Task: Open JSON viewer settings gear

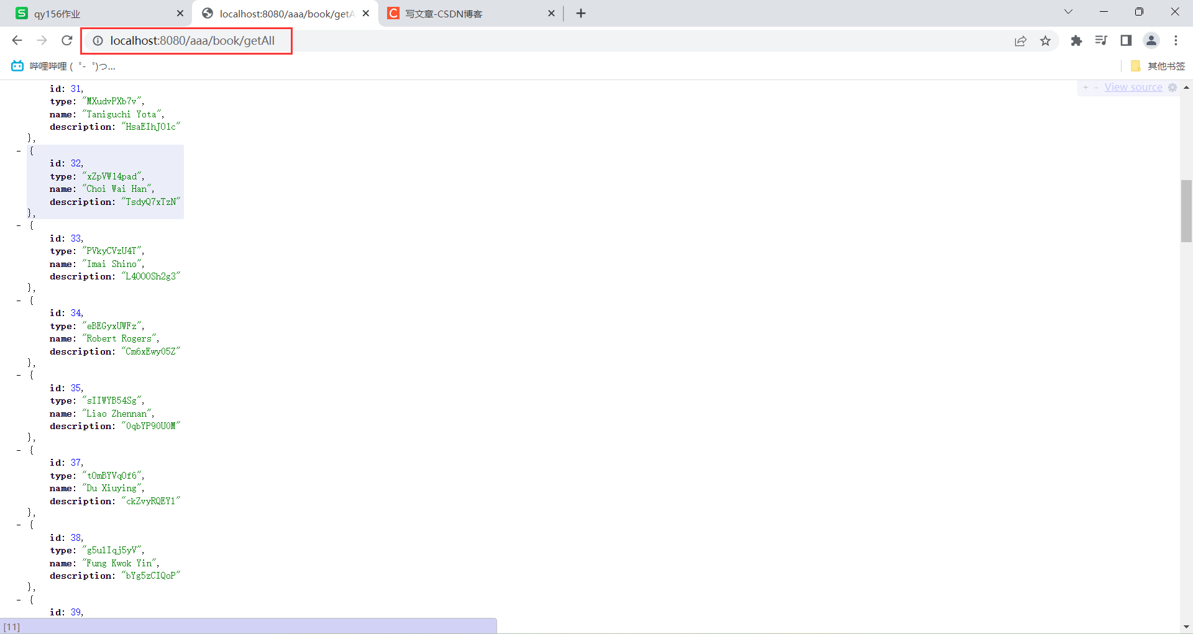Action: [1172, 88]
